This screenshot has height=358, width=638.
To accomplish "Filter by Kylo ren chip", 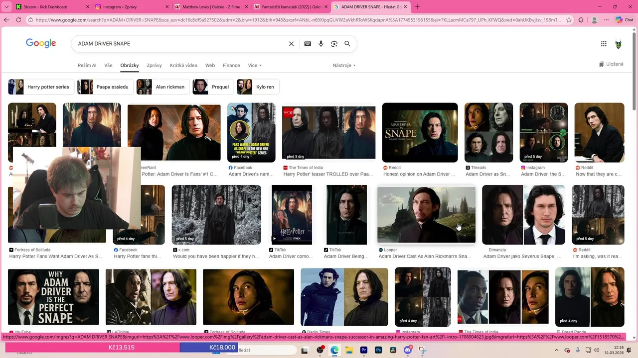I will pyautogui.click(x=258, y=87).
